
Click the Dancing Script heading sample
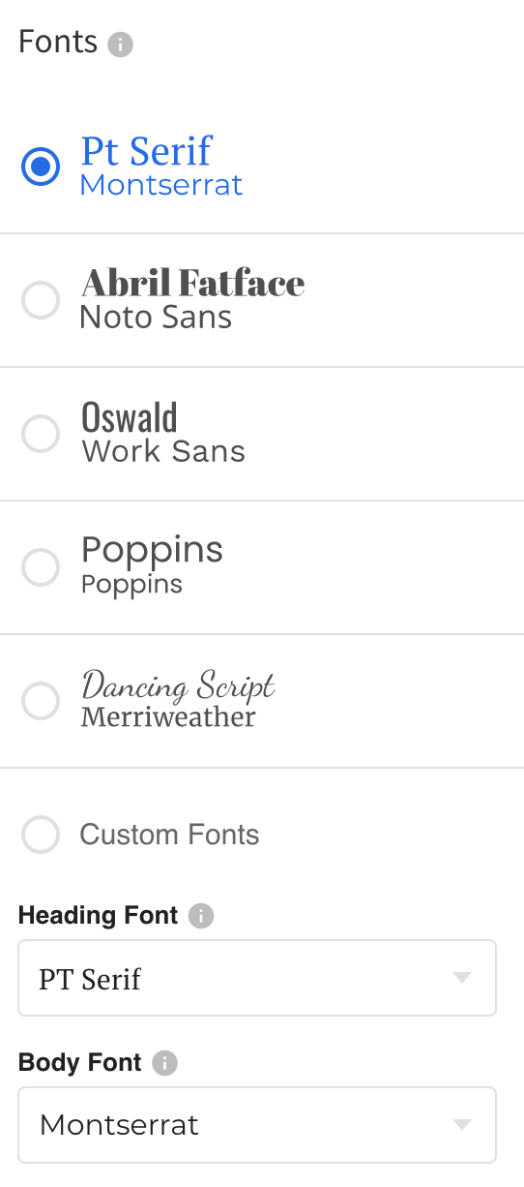click(x=179, y=685)
